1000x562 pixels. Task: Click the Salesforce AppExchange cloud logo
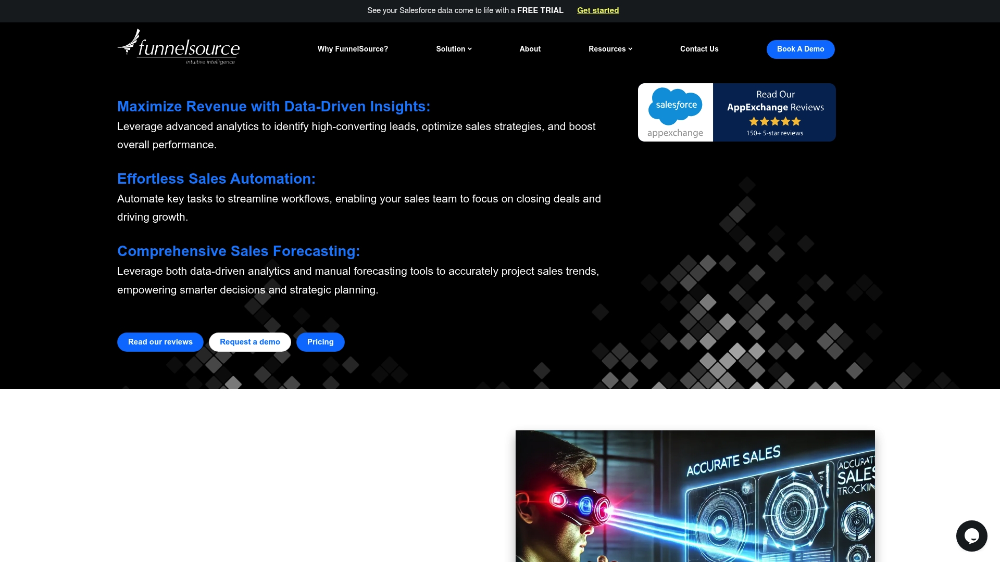pos(675,106)
